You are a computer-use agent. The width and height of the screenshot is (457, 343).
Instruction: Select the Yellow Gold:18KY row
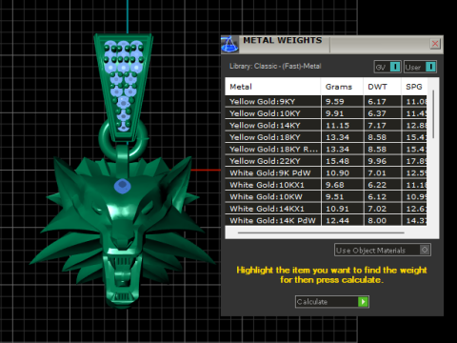coord(326,137)
